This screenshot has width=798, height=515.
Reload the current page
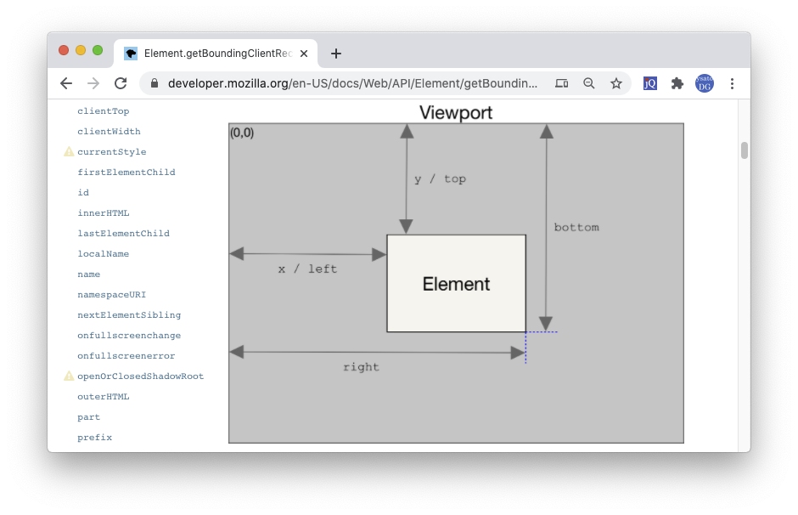coord(121,83)
